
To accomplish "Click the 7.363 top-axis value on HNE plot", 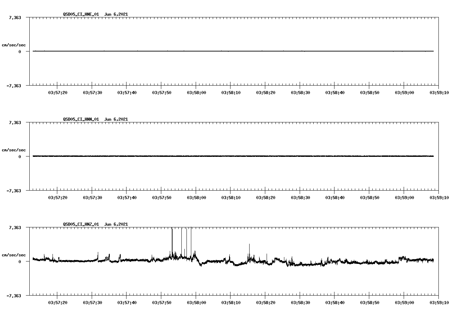I will click(15, 17).
